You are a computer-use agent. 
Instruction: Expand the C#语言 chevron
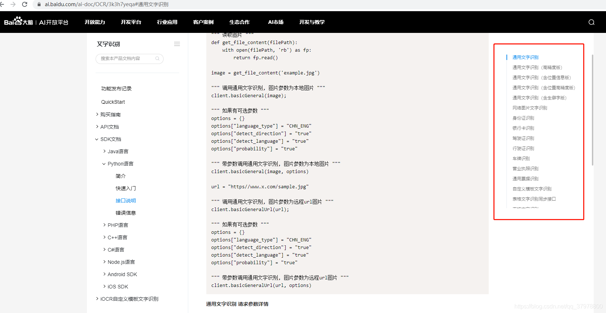pos(104,249)
